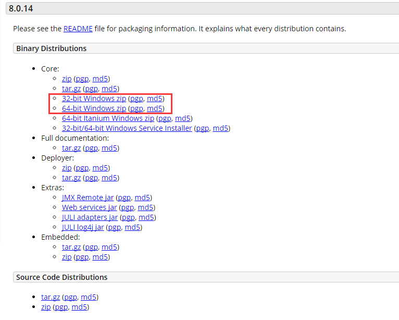Download the JULI log4j jar
Image resolution: width=399 pixels, height=320 pixels.
pos(83,227)
